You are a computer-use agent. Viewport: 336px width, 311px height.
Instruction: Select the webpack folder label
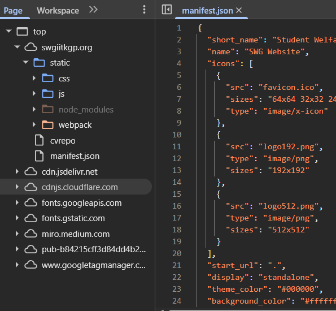[x=75, y=125]
